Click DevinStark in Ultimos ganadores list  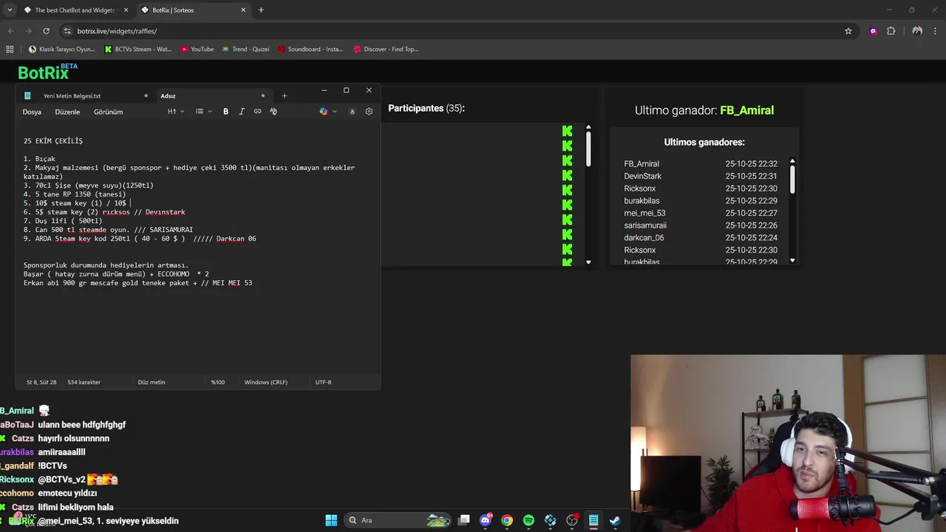pyautogui.click(x=642, y=177)
